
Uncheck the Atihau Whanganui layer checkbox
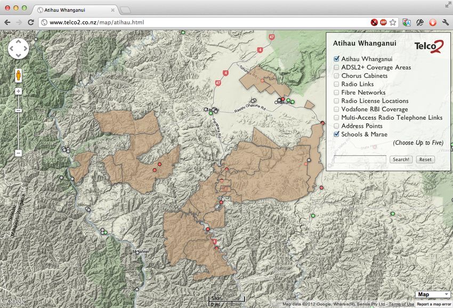[x=336, y=59]
